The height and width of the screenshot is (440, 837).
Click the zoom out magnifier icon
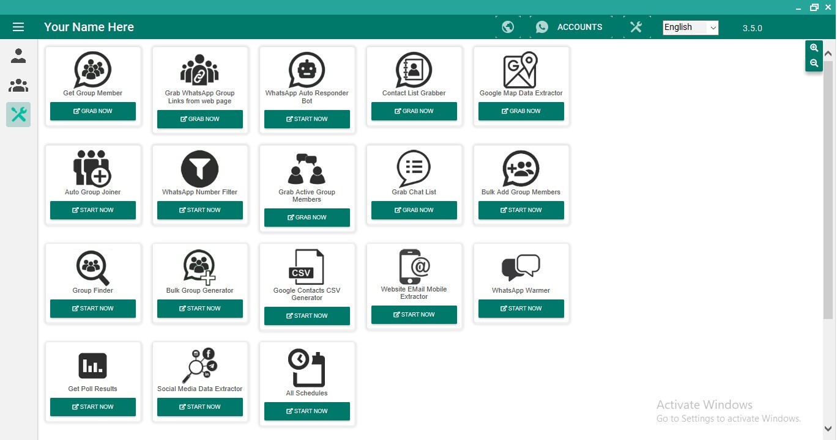[x=814, y=63]
